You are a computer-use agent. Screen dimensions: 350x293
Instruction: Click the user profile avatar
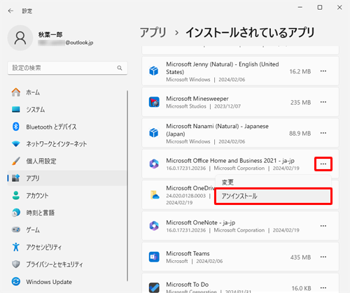[x=20, y=38]
